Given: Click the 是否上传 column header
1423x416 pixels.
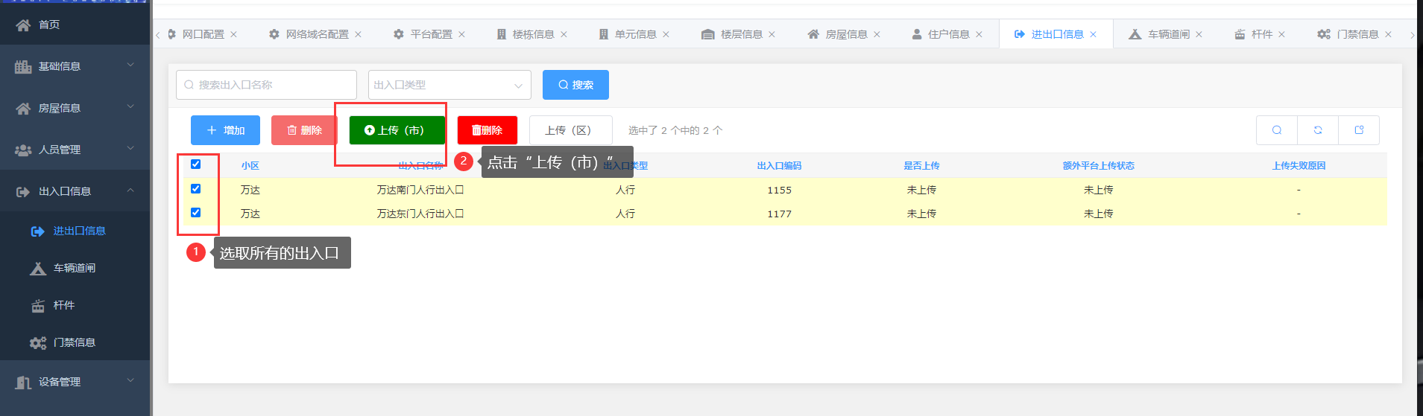Looking at the screenshot, I should coord(921,166).
